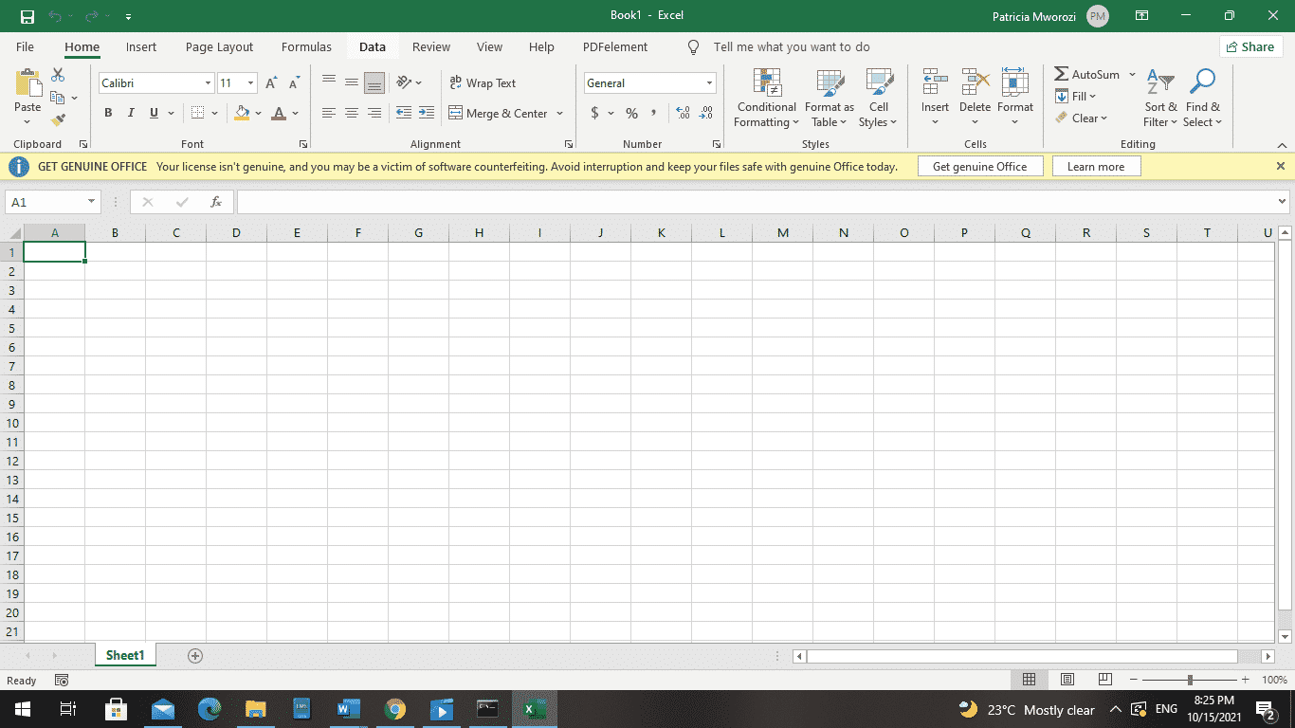
Task: Open the Review tab
Action: (430, 46)
